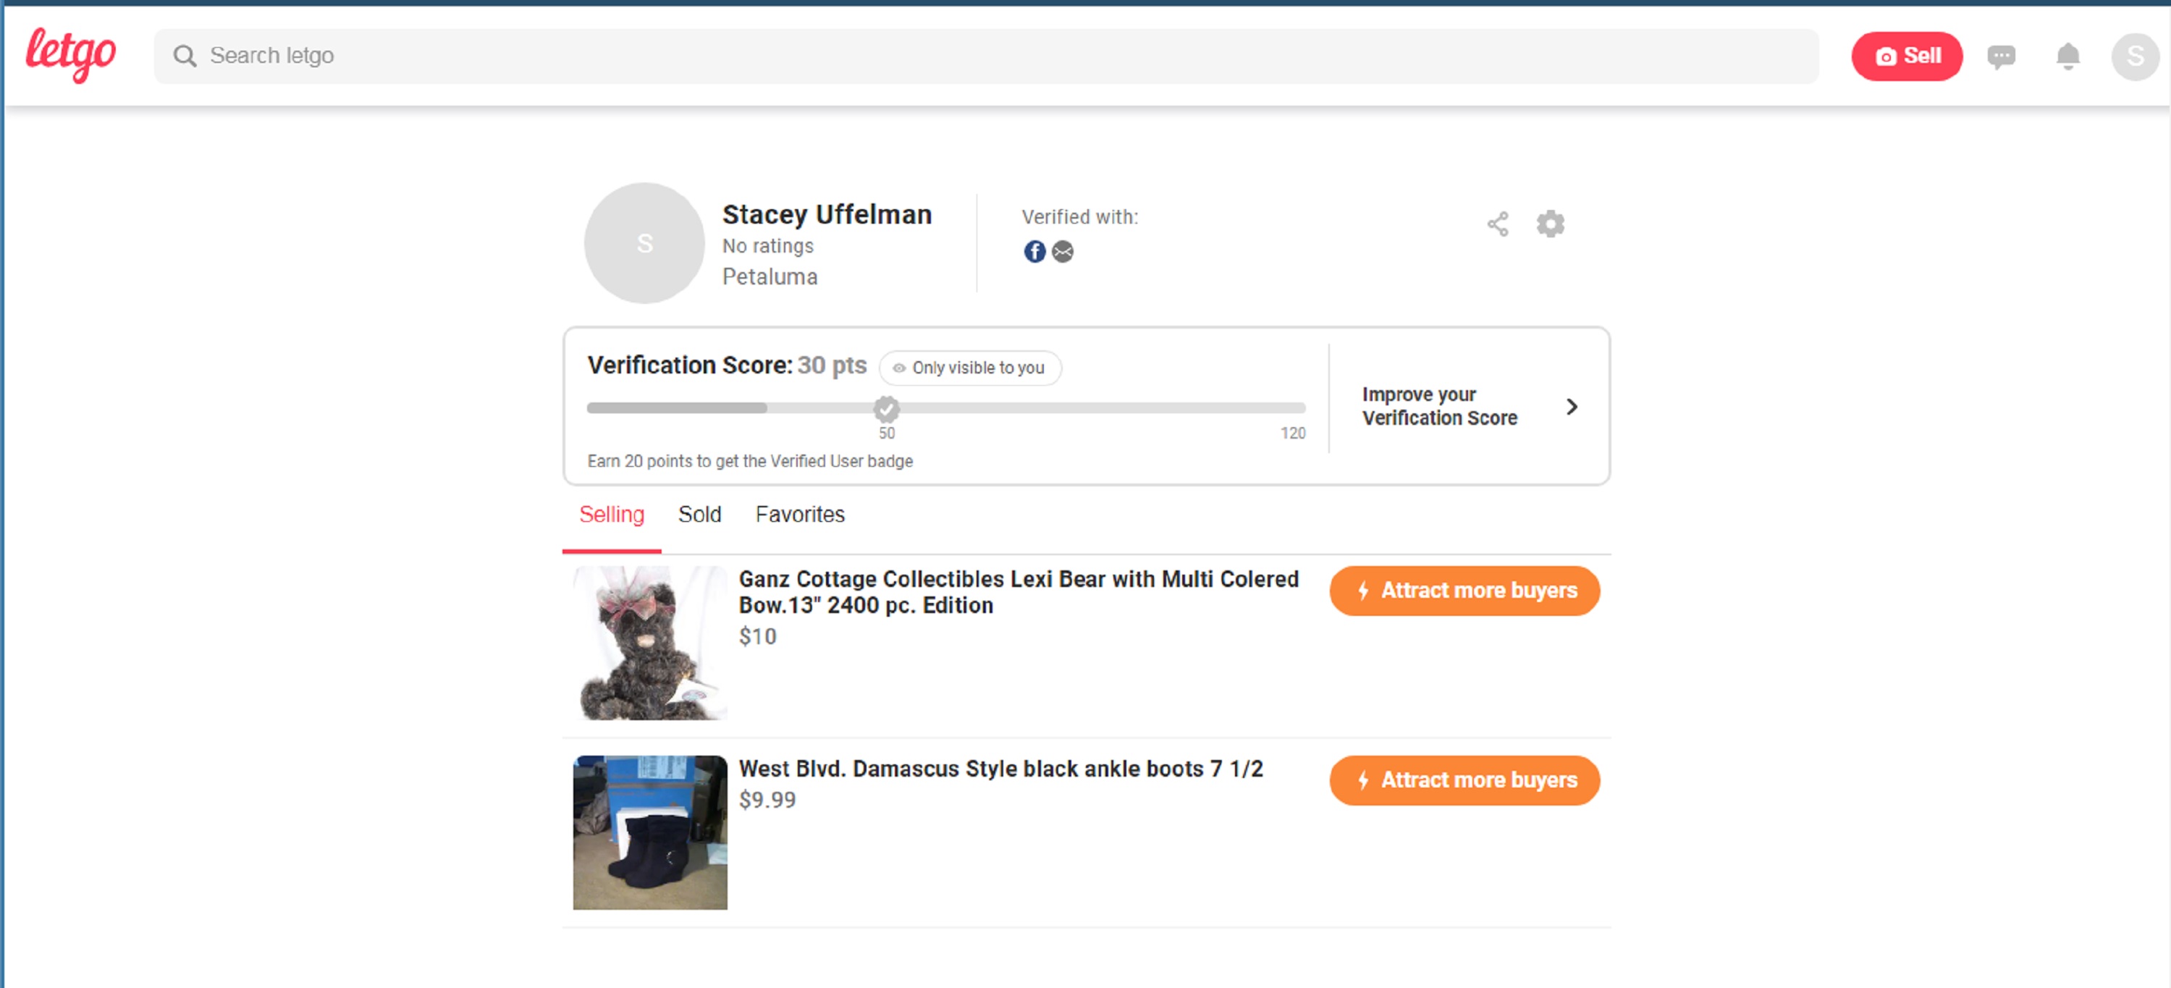Click the Facebook verification icon
Screen dimensions: 2171x988
pyautogui.click(x=1034, y=251)
